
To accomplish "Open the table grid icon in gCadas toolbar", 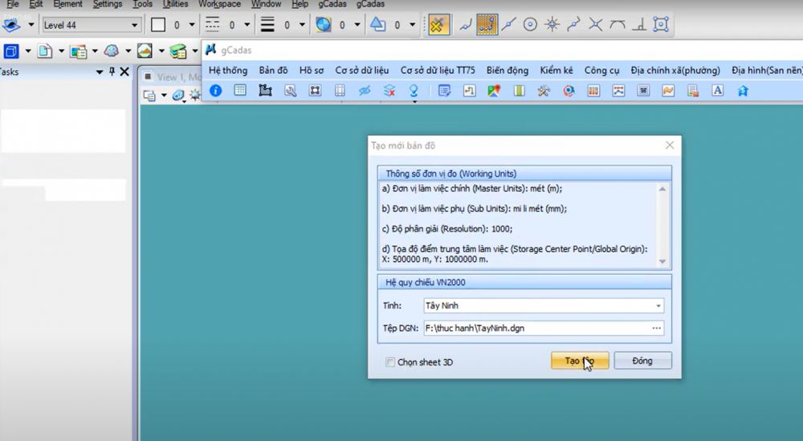I will coord(239,91).
